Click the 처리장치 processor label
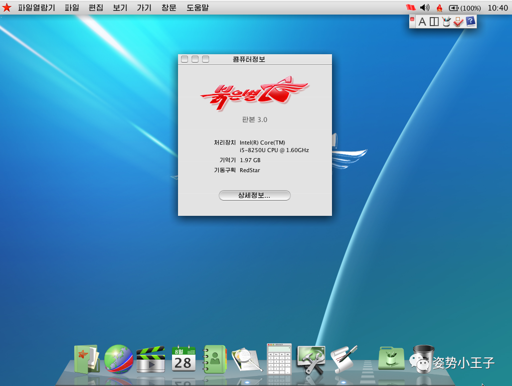Screen dimensions: 512x386 coord(225,143)
